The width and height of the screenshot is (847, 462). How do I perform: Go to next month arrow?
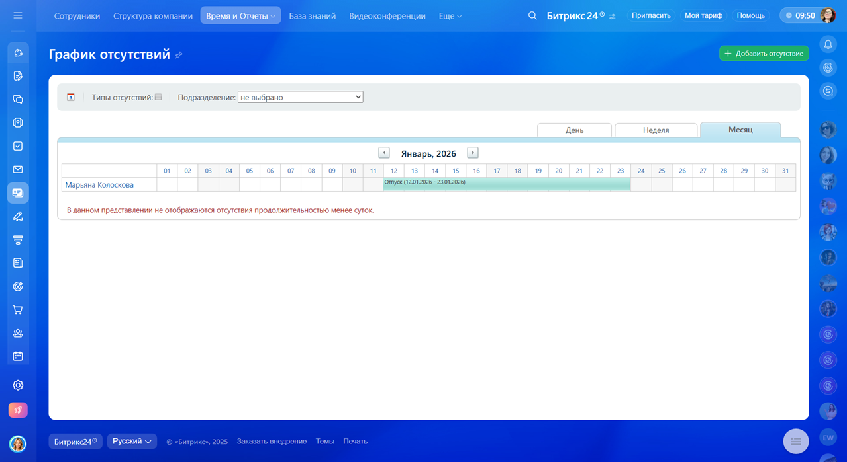[x=472, y=153]
